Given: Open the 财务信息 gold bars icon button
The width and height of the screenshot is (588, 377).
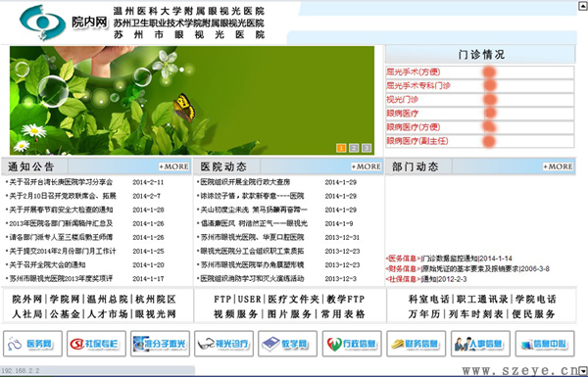Looking at the screenshot, I should pyautogui.click(x=416, y=344).
